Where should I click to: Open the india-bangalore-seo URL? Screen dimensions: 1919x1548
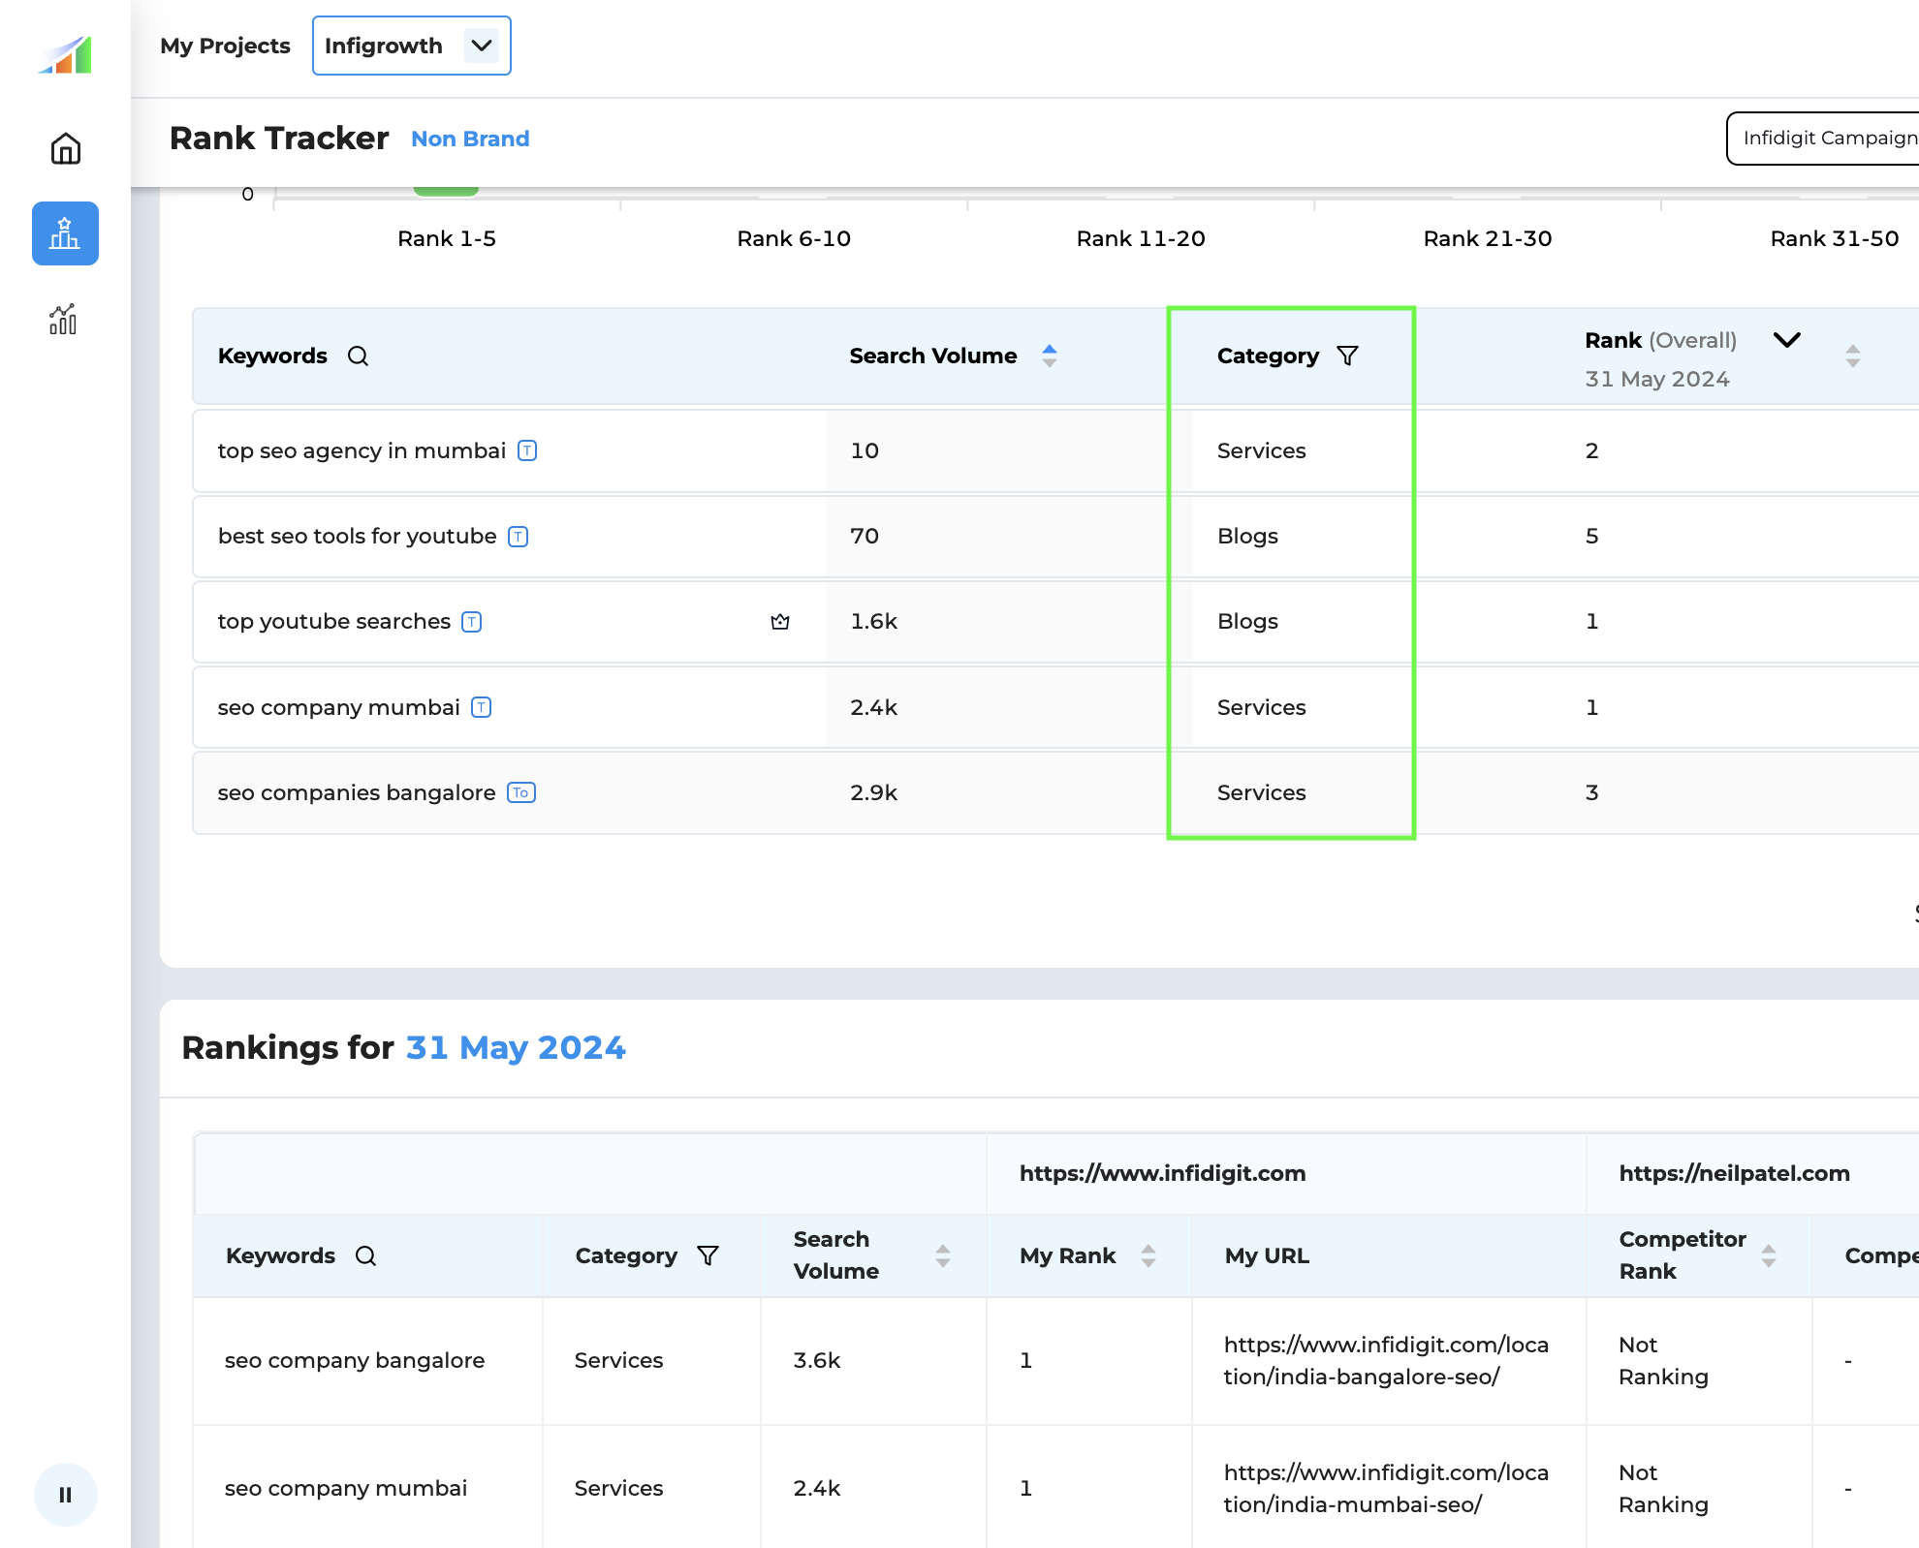click(x=1386, y=1360)
